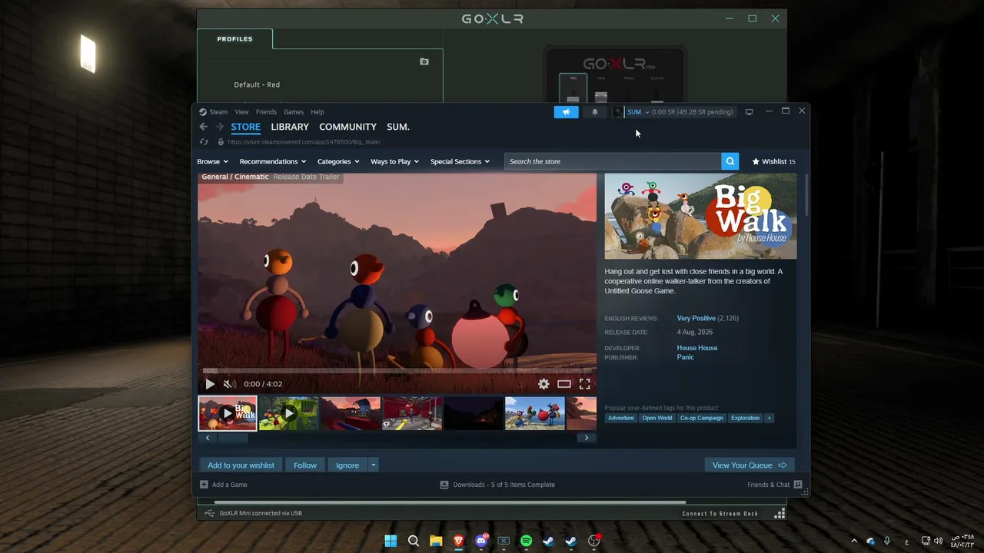Click the USB connection icon in GoXLR

click(209, 513)
